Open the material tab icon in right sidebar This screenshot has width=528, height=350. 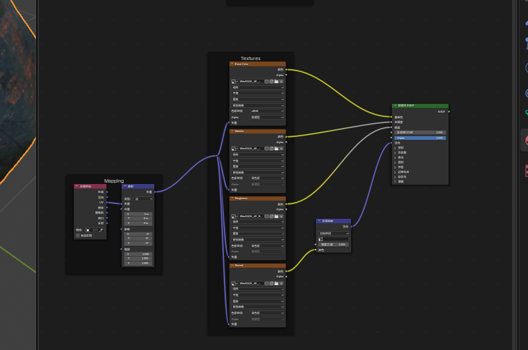(x=527, y=140)
